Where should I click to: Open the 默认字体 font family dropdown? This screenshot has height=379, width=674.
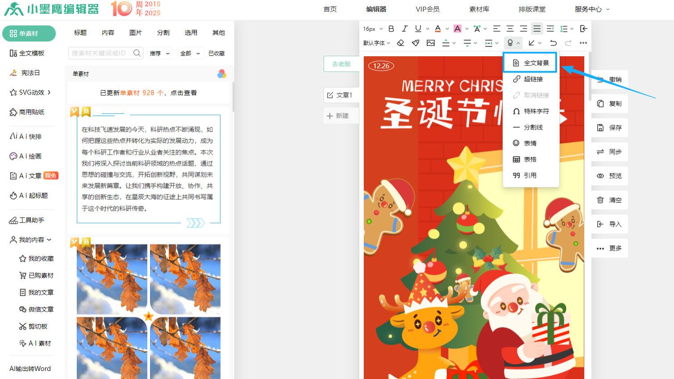(x=376, y=43)
